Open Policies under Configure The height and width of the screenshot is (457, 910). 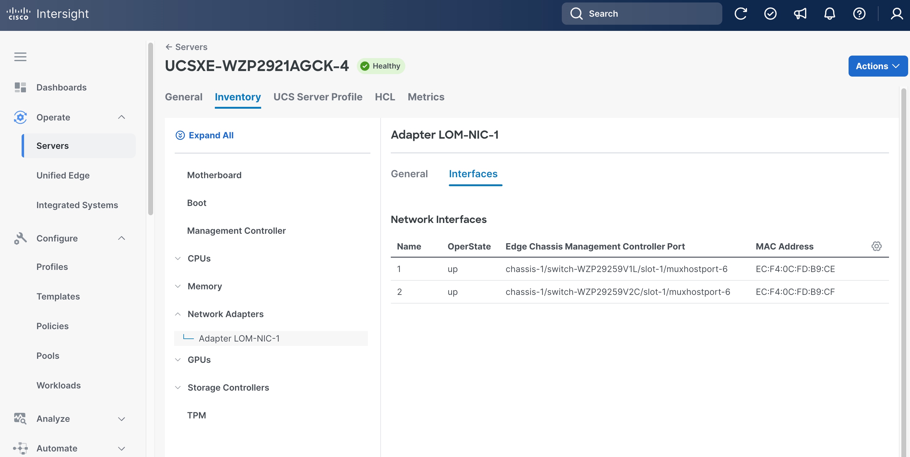point(52,326)
